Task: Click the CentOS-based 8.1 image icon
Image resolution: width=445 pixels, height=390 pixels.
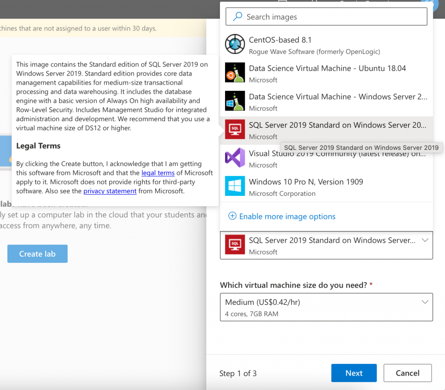Action: (x=235, y=45)
